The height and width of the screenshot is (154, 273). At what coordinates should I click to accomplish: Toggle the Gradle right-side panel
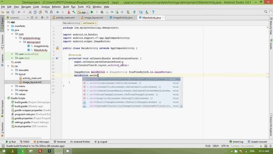coord(271,44)
